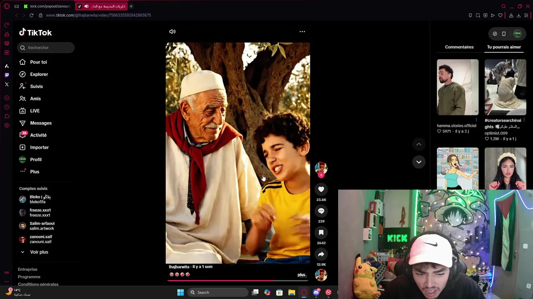Take a snapshot with the capture icon
Viewport: 533px width, 299px height.
[x=478, y=15]
